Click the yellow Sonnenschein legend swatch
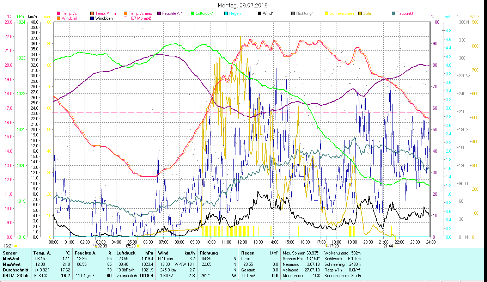Image resolution: width=487 pixels, height=282 pixels. click(326, 13)
